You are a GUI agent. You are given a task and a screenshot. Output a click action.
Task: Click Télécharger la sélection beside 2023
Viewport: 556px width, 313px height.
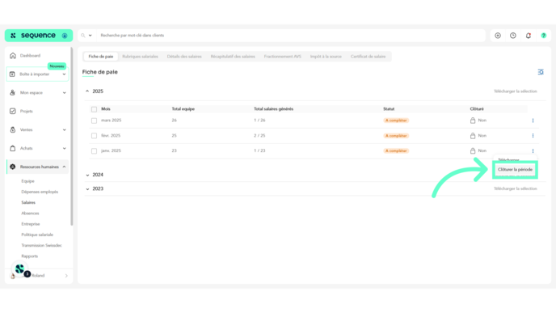pos(516,188)
